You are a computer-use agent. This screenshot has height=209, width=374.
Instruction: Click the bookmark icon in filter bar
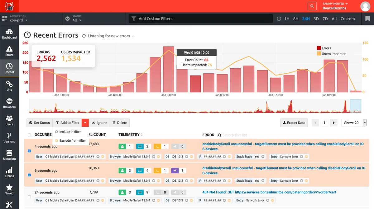[x=367, y=19]
